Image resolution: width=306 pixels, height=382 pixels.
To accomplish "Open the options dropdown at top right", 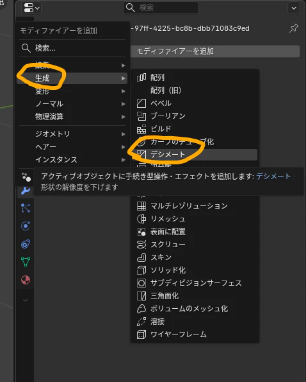I will (294, 8).
